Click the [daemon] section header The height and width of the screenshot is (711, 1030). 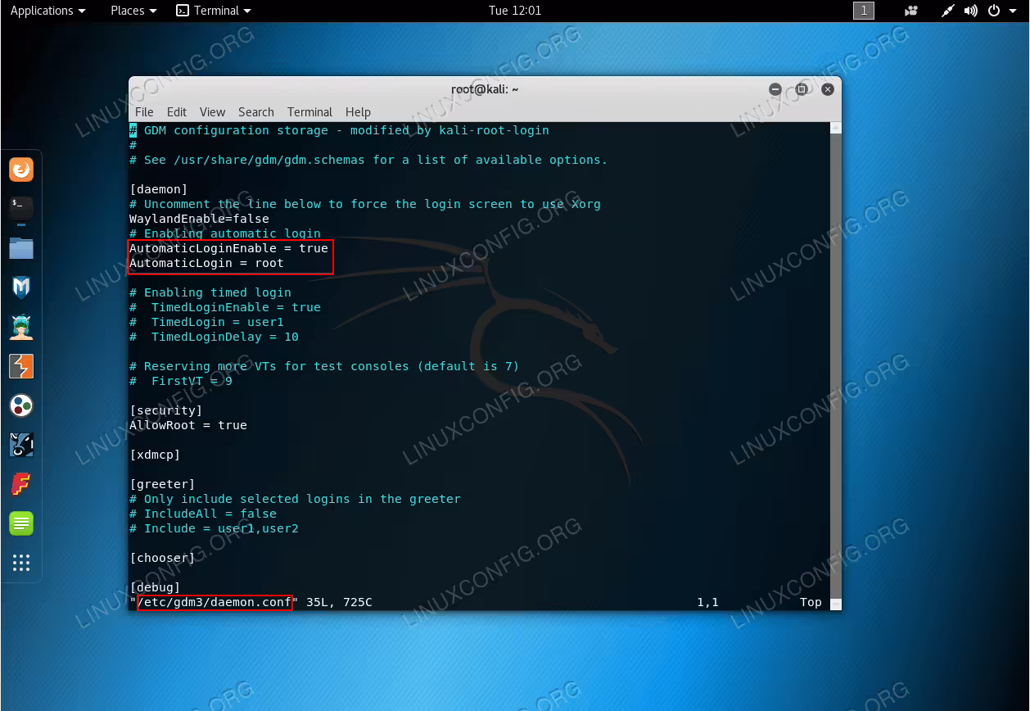tap(159, 189)
